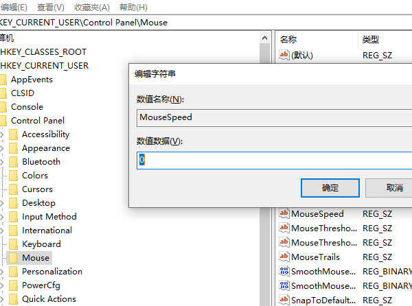This screenshot has height=306, width=412.
Task: Click the 数值数据 value data field
Action: click(x=275, y=160)
